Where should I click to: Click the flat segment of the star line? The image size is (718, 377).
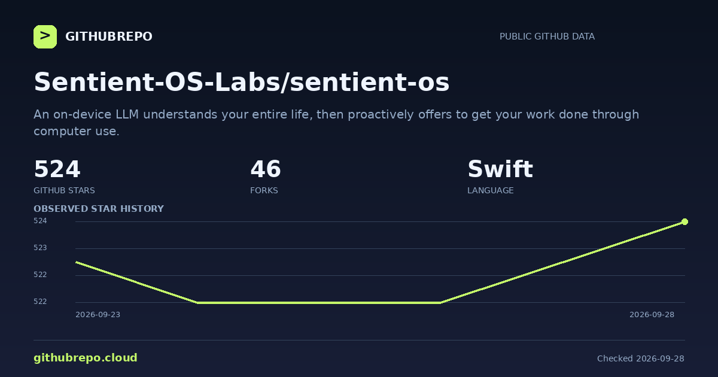click(x=319, y=303)
